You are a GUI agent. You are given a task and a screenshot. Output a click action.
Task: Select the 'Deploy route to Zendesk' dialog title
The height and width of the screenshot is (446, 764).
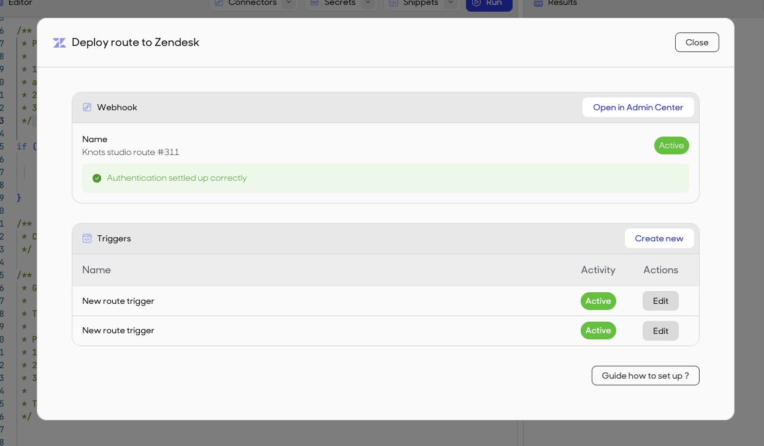pos(136,42)
